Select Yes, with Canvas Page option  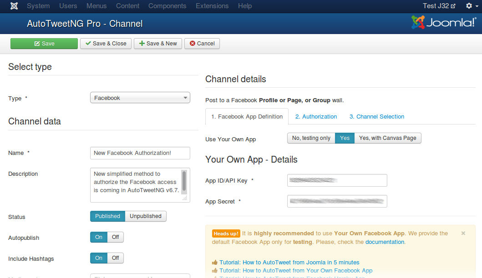(x=388, y=138)
